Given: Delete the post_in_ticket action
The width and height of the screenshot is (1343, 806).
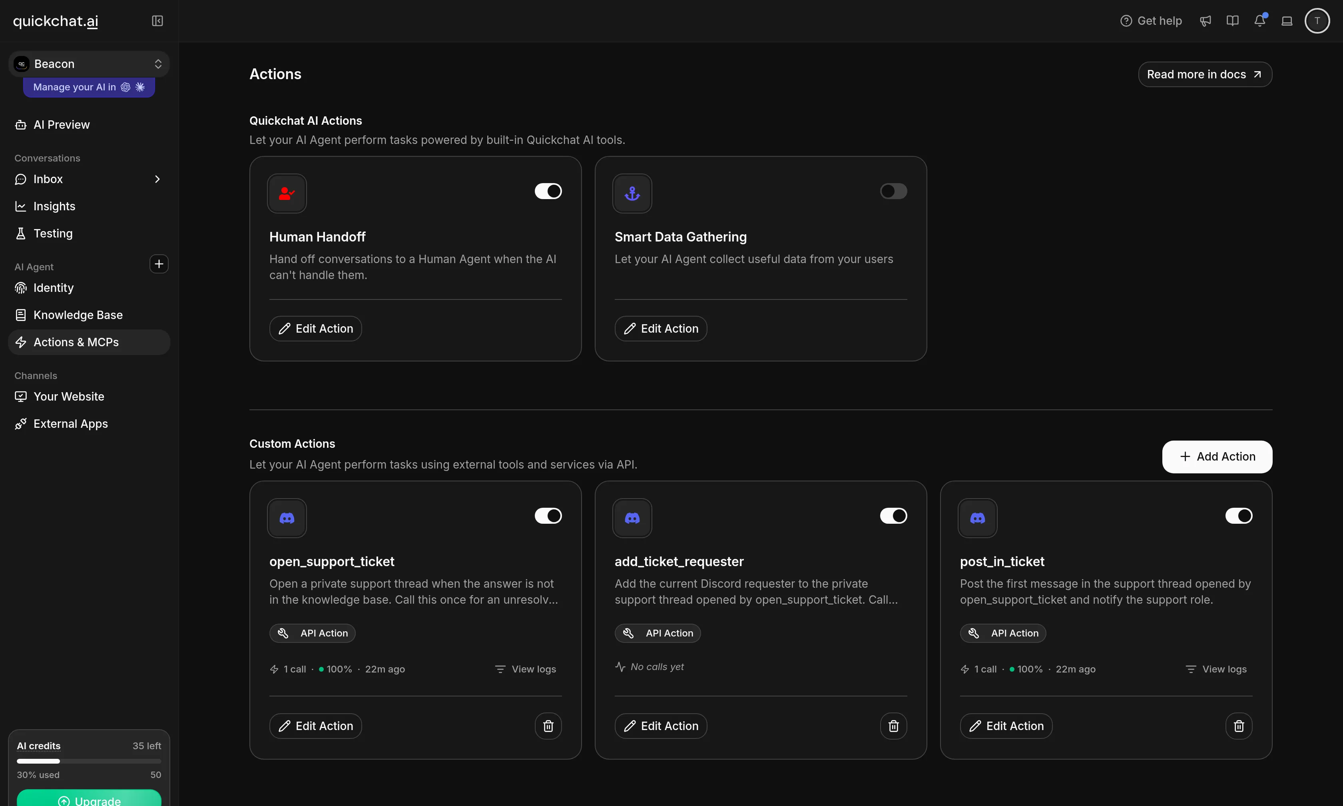Looking at the screenshot, I should (1239, 726).
